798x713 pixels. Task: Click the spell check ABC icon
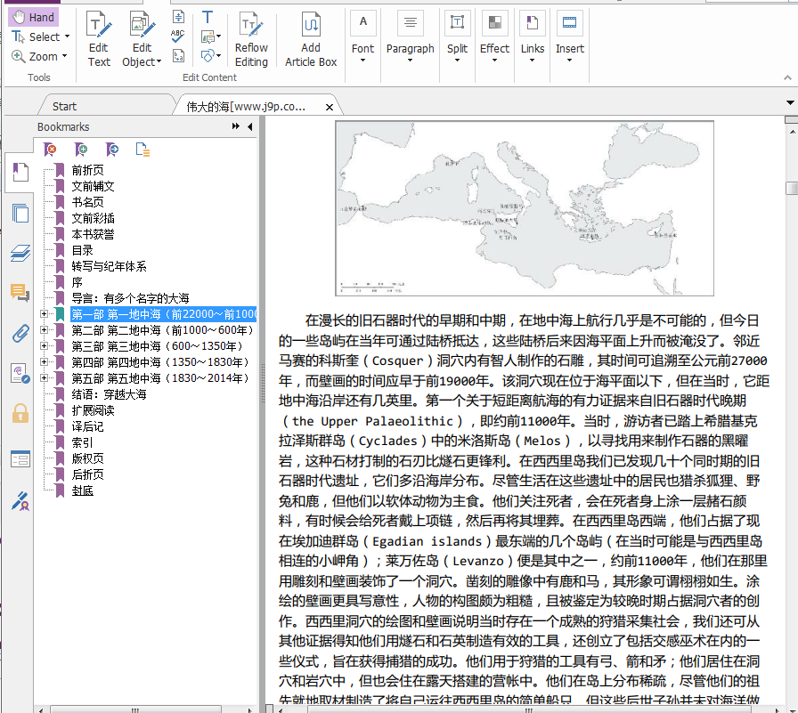coord(178,36)
